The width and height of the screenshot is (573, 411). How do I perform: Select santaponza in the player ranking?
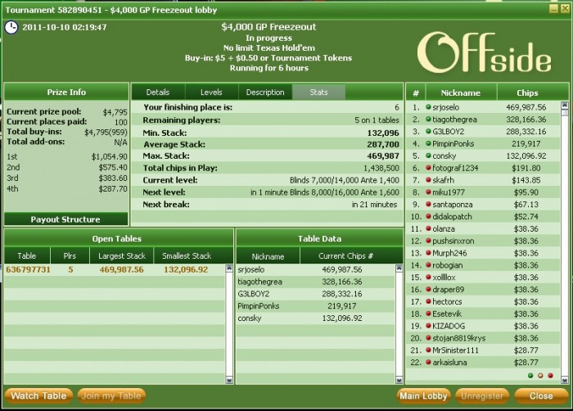tap(483, 205)
